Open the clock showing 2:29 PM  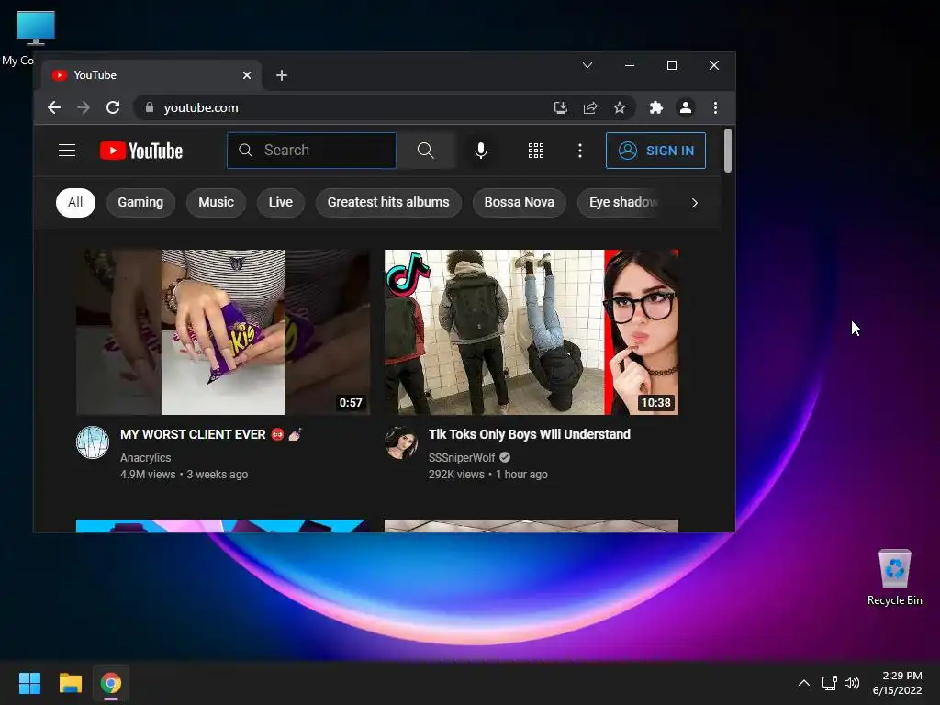point(898,683)
